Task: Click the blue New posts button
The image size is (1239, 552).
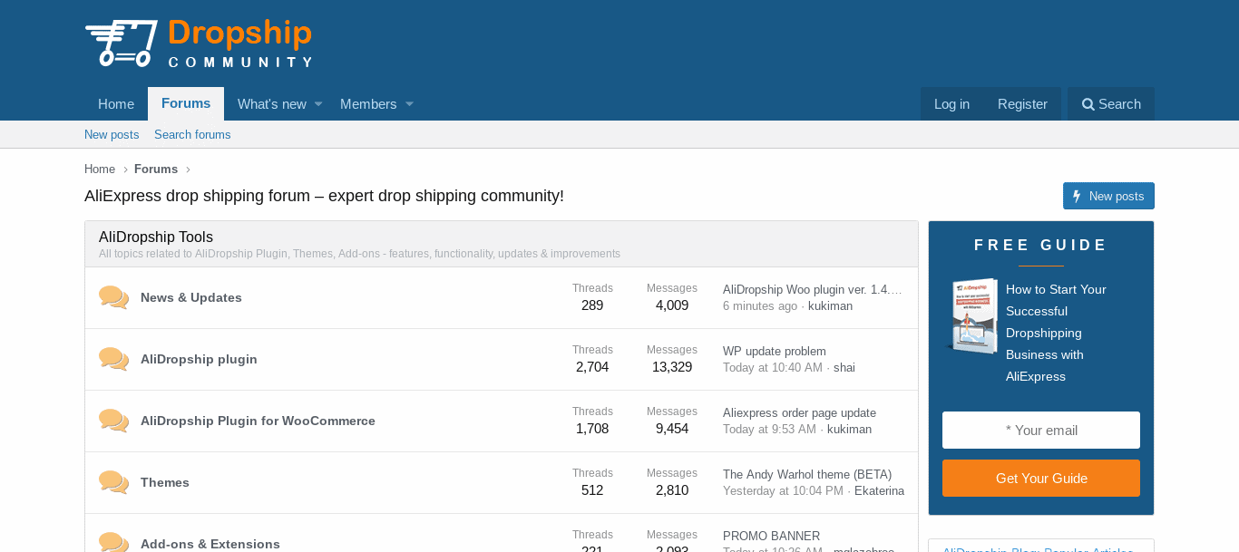Action: coord(1108,196)
